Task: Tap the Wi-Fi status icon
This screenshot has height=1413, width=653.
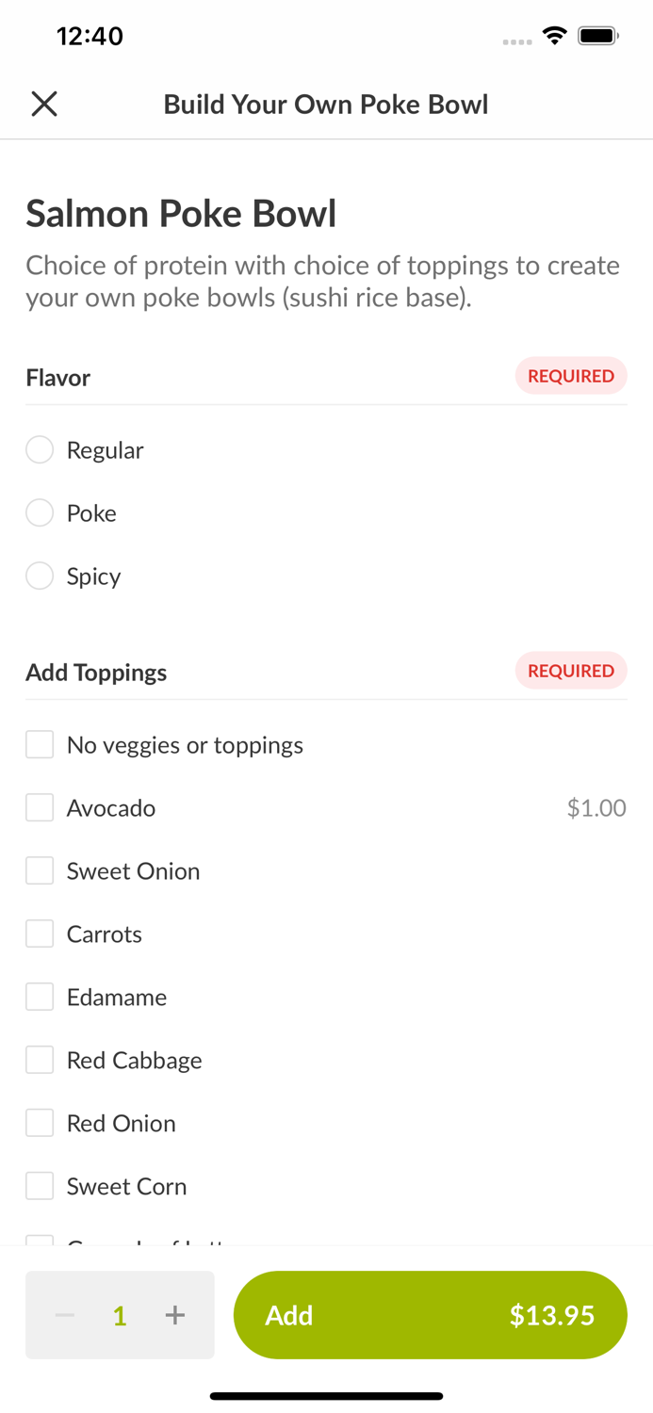Action: [554, 35]
